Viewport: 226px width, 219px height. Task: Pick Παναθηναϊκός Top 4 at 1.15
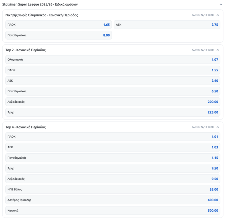click(x=113, y=158)
